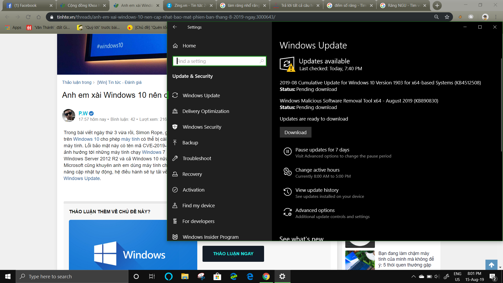Open Advanced options for updates
503x283 pixels.
315,210
